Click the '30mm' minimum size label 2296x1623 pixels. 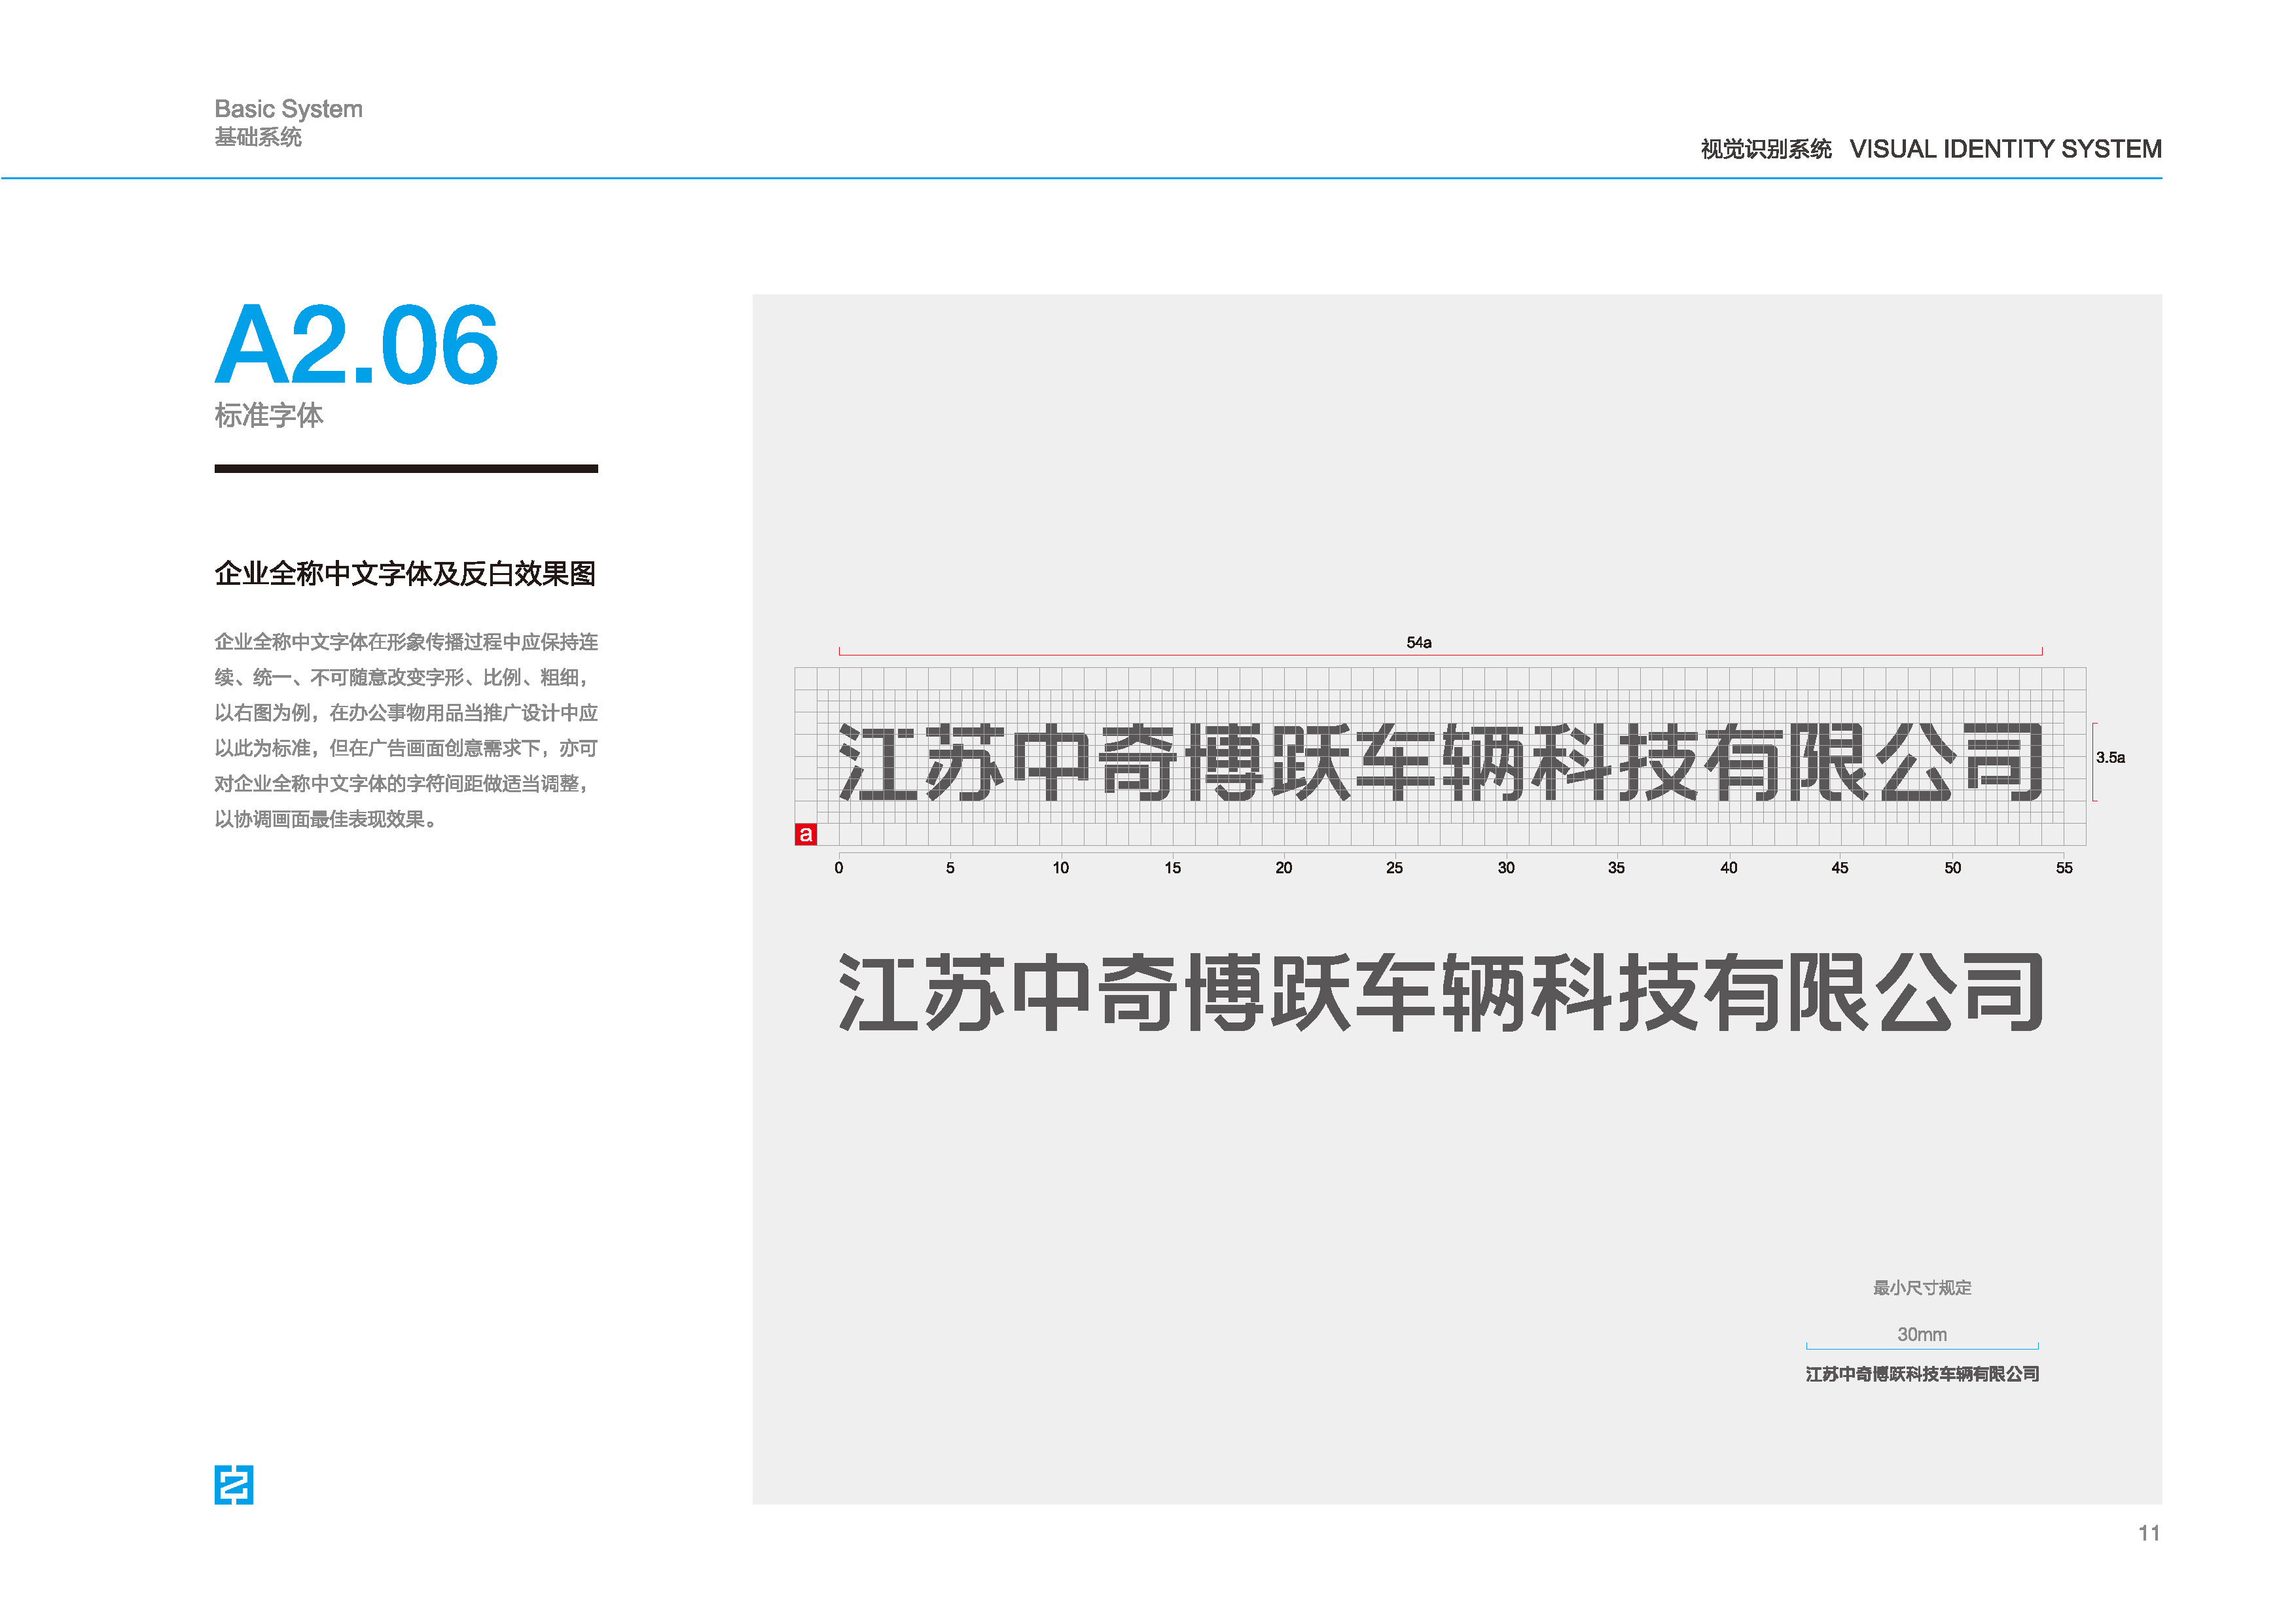point(1921,1334)
